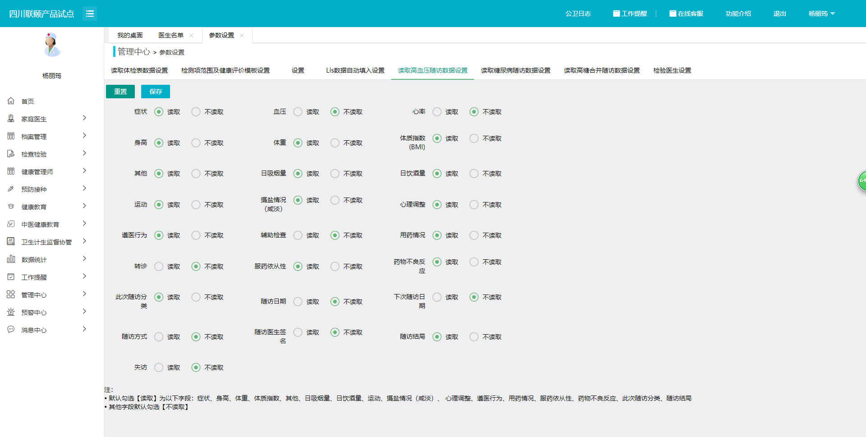This screenshot has width=866, height=437.
Task: Select 读取 for 血压
Action: click(x=298, y=112)
